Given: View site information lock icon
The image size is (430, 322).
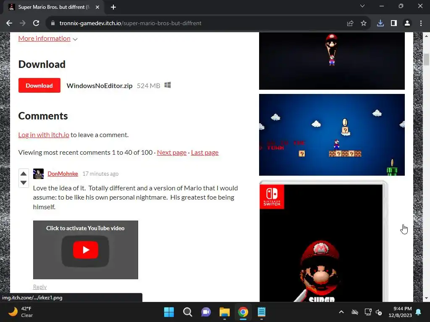Looking at the screenshot, I should click(x=53, y=23).
